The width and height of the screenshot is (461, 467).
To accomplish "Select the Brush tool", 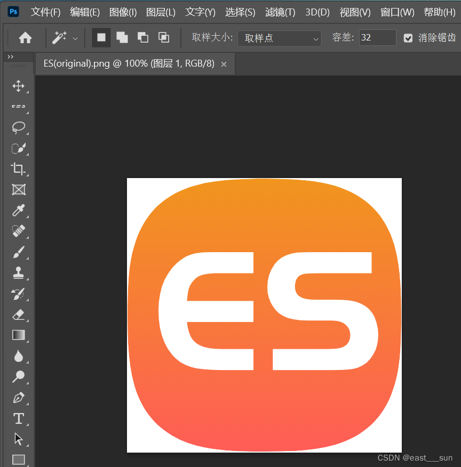I will (x=18, y=252).
